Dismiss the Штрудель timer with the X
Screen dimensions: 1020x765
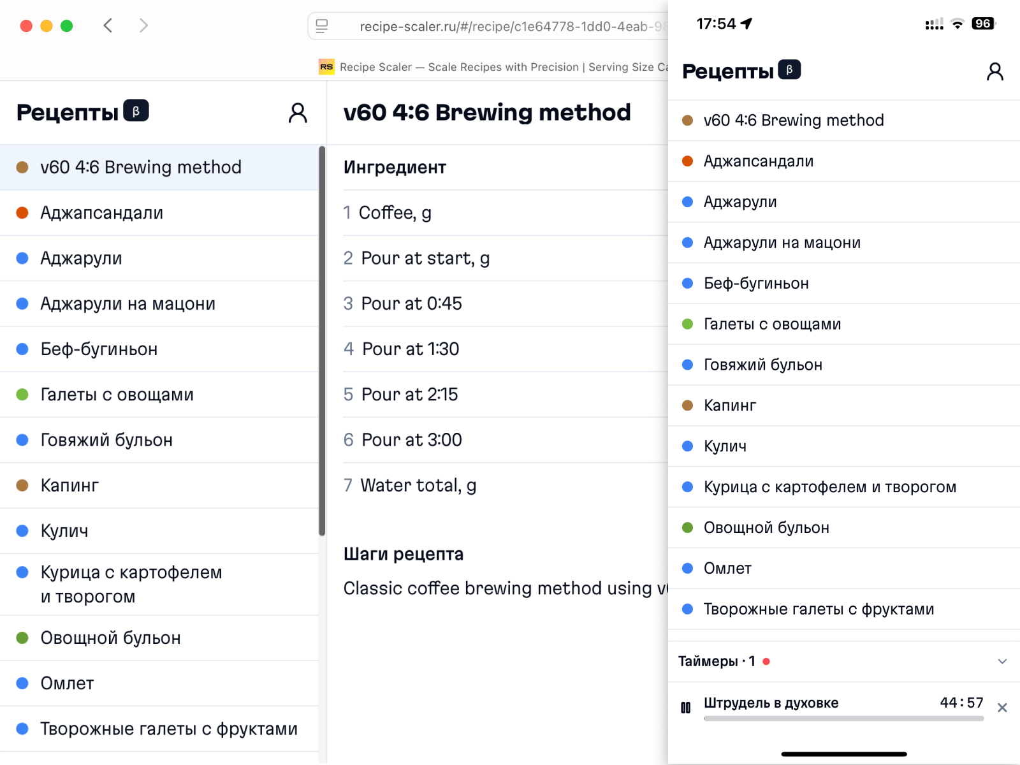point(1003,707)
